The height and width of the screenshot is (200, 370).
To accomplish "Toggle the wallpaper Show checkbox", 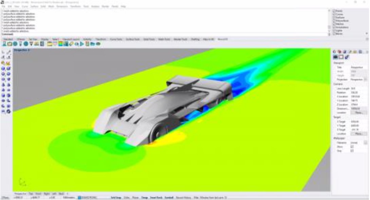I will [352, 147].
